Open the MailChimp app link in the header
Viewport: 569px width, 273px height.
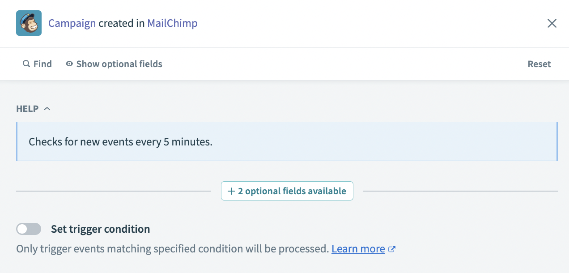pos(172,23)
